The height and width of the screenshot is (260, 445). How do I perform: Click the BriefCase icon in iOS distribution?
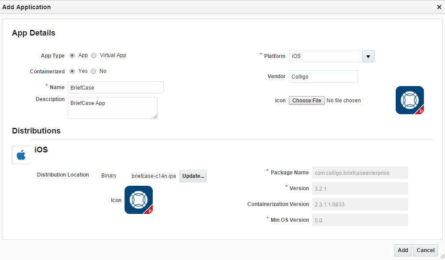(139, 200)
